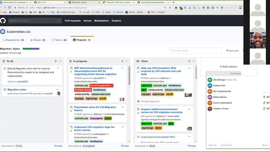The image size is (270, 152).
Task: Open menu for Migration shim bits card
Action: tap(58, 68)
